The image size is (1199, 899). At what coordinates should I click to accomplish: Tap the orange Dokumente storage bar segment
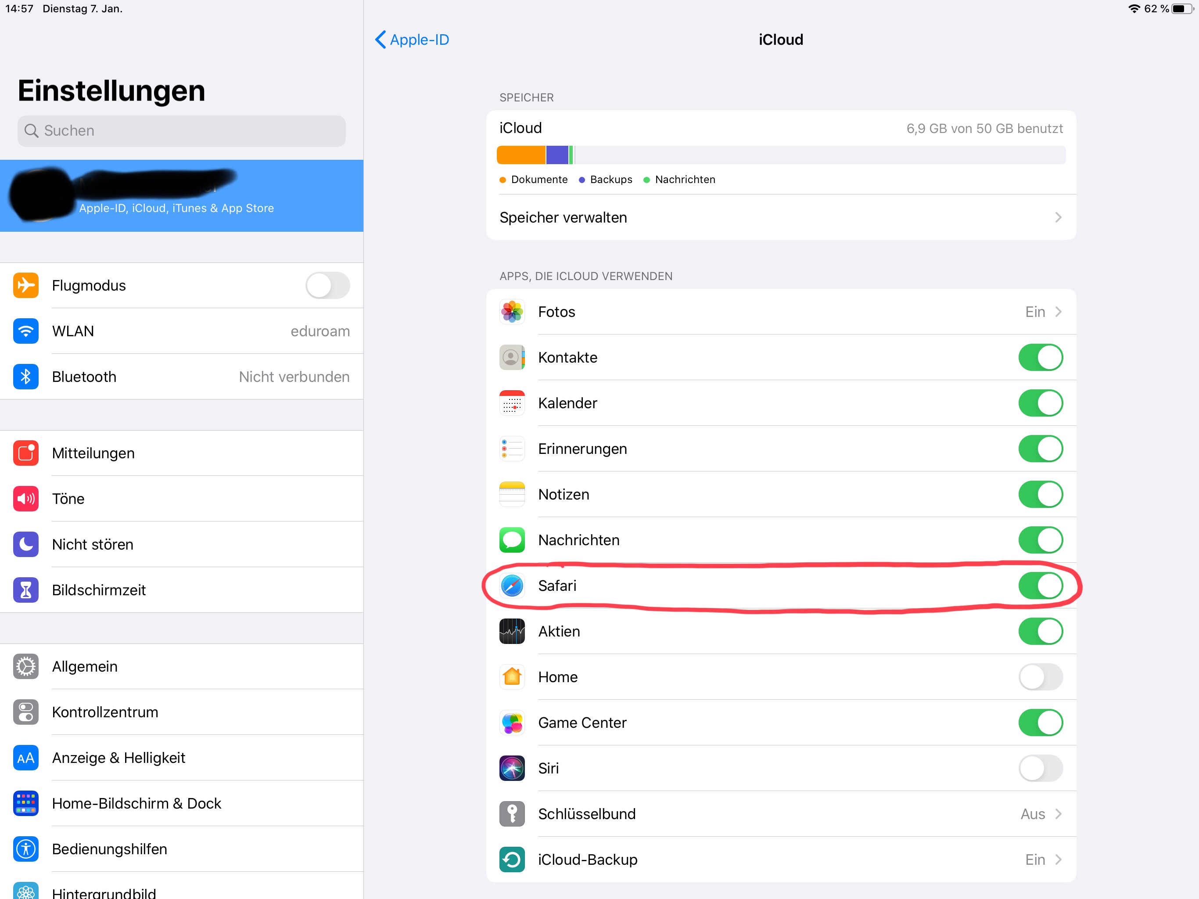pyautogui.click(x=521, y=155)
